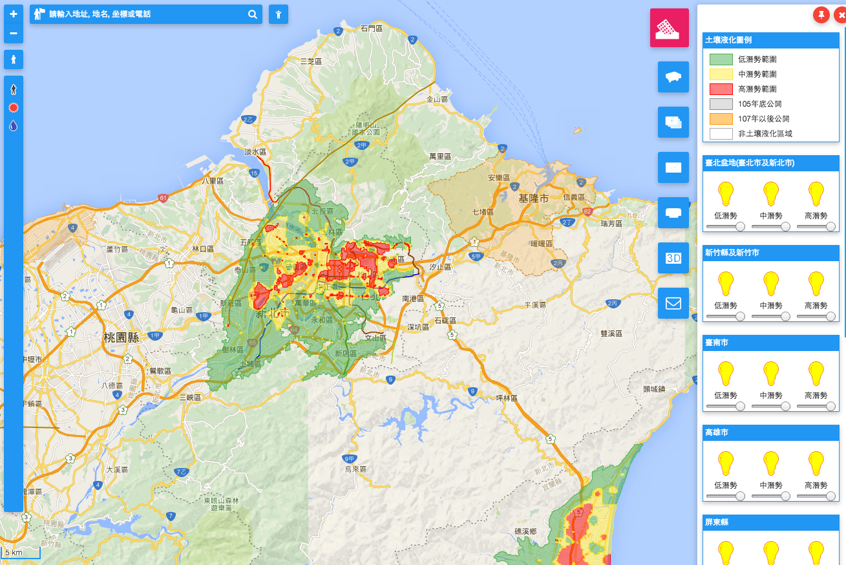Click 高雄市 高潛勢 opacity slider handle
Viewport: 846px width, 565px height.
coord(830,496)
